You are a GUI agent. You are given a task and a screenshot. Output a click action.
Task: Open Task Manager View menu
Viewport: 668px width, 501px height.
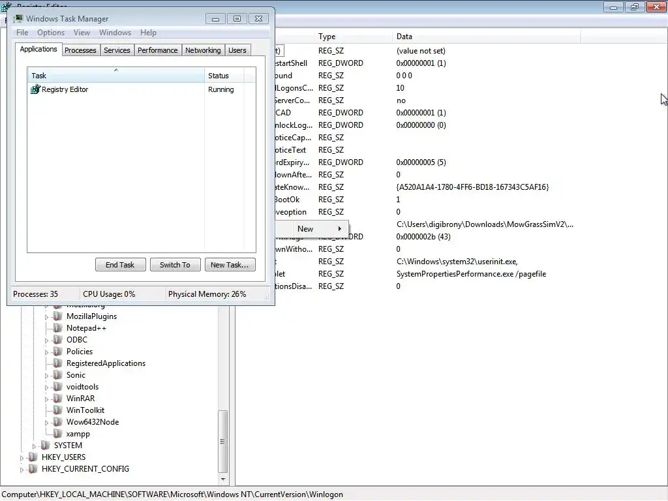[82, 33]
